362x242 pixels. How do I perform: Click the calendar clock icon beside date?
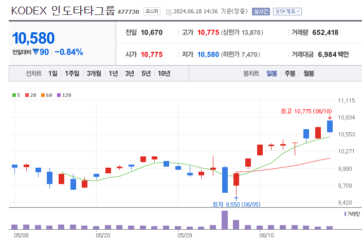point(169,12)
